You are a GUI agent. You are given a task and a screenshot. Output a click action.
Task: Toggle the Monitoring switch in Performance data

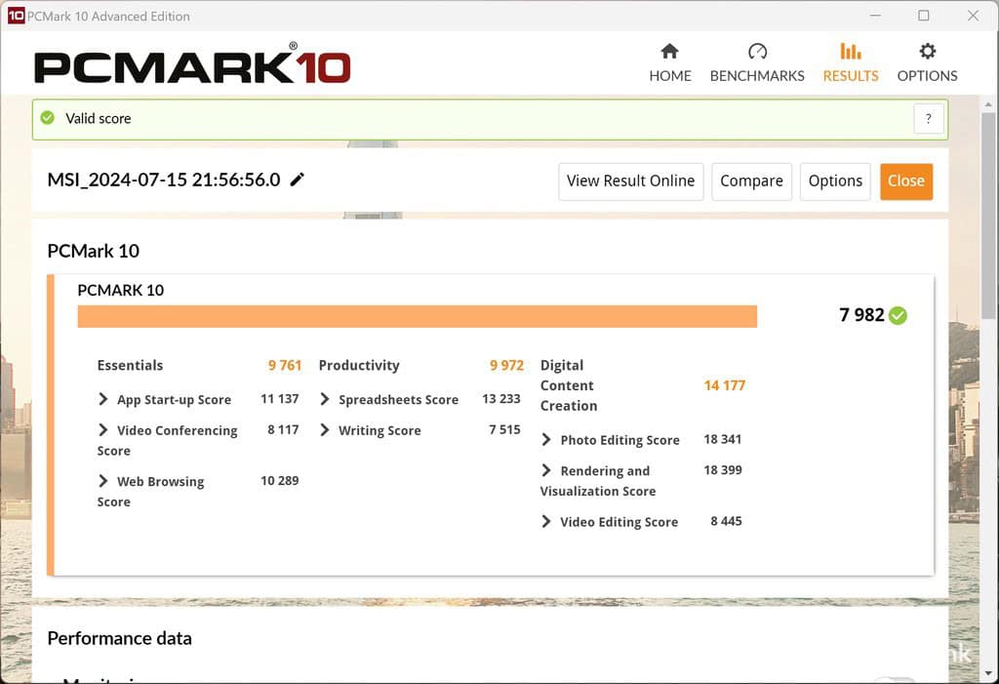point(893,679)
